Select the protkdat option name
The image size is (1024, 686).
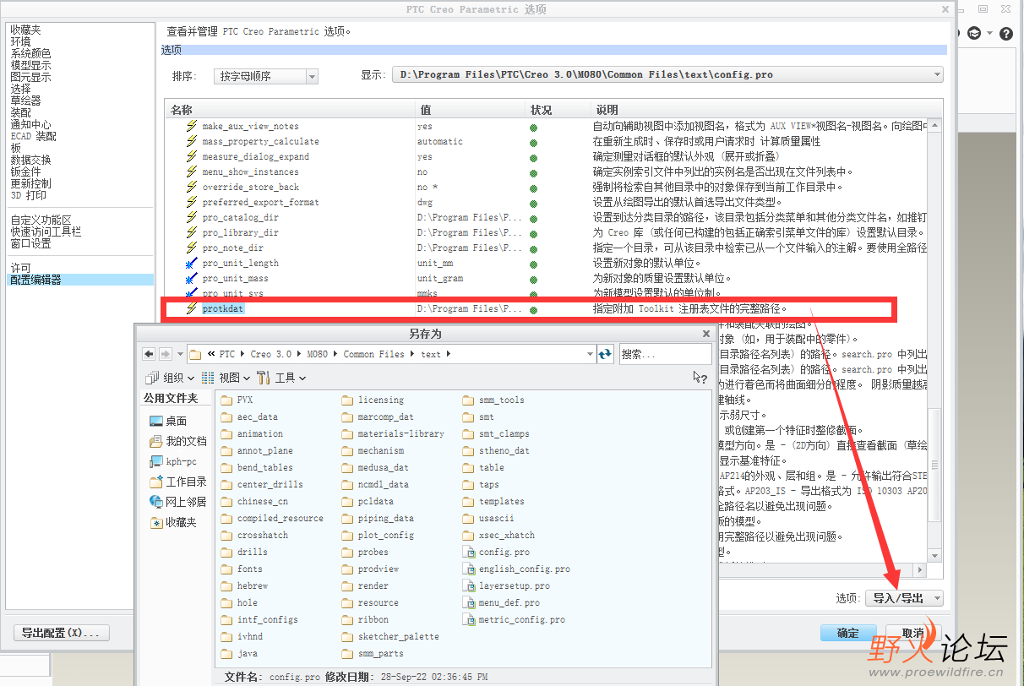pyautogui.click(x=223, y=308)
